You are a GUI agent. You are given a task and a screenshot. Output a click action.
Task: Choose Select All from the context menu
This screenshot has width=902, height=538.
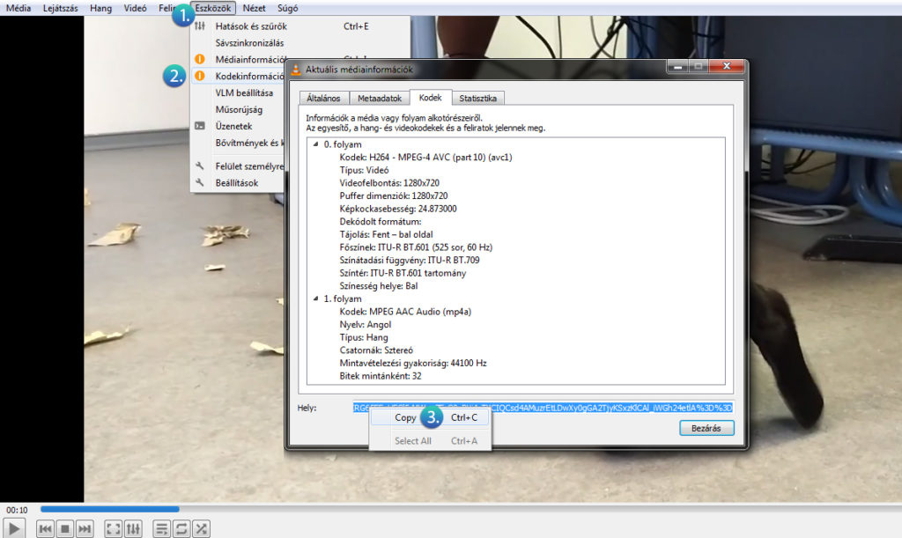pos(430,441)
